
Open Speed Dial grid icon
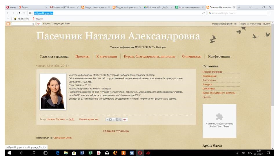24,13
